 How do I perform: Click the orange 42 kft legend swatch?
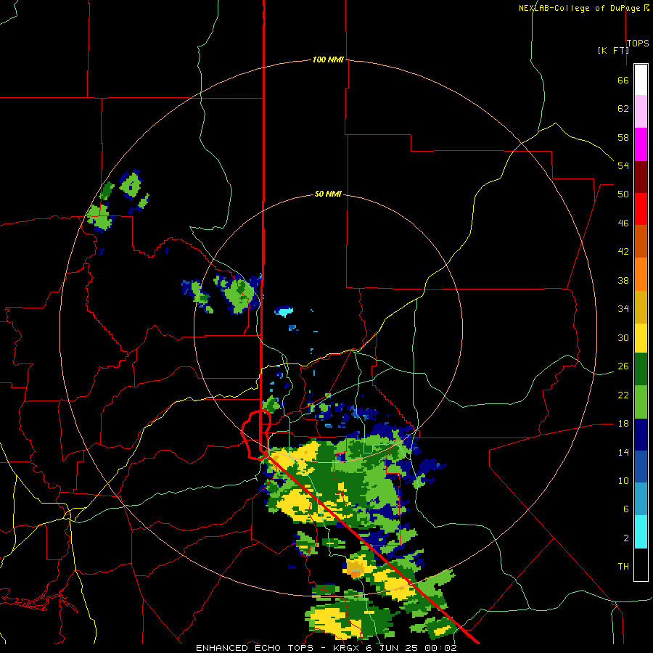[x=641, y=274]
